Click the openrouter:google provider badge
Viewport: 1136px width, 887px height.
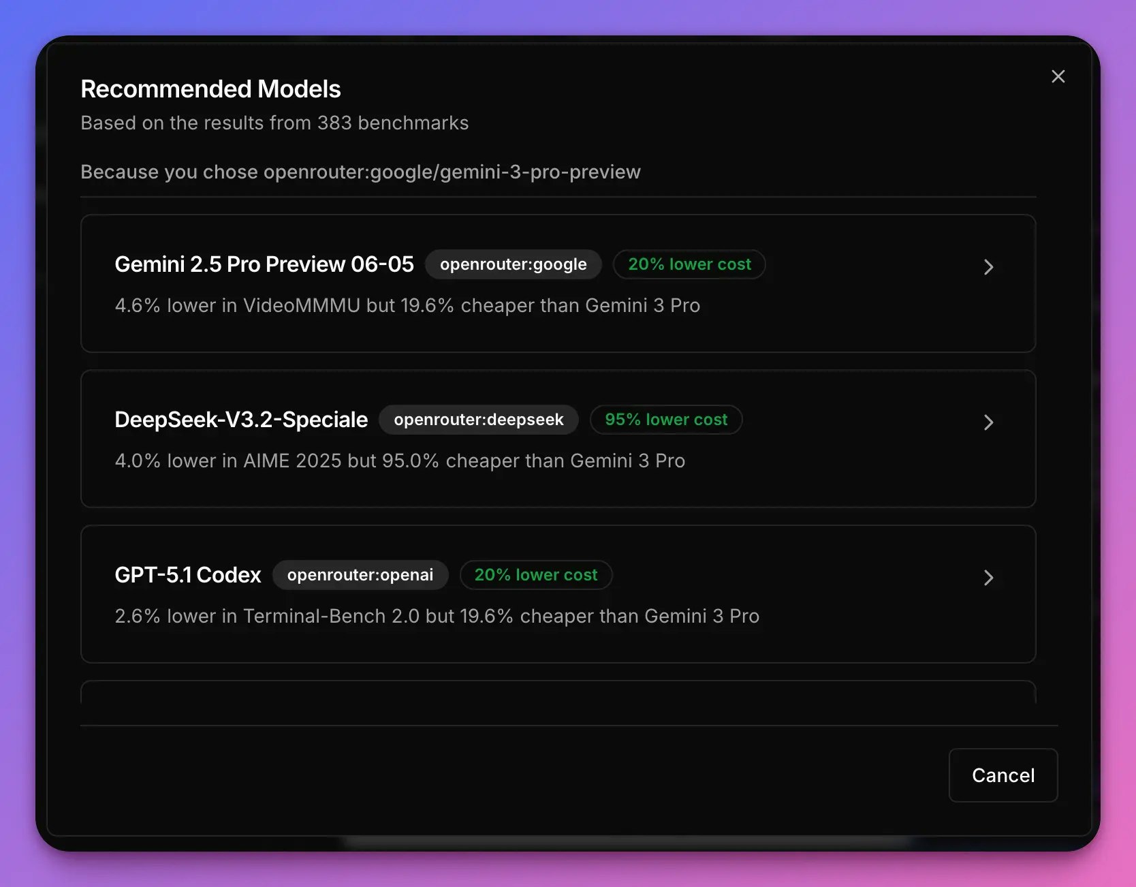tap(514, 264)
